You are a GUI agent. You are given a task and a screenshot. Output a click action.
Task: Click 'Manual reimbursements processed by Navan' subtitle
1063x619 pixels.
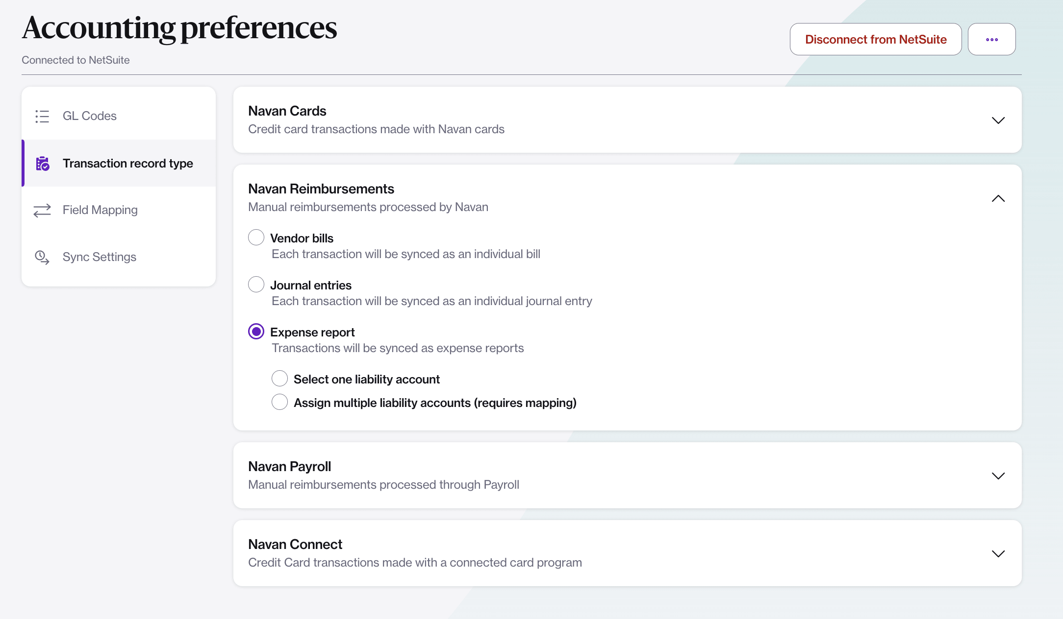click(x=368, y=207)
